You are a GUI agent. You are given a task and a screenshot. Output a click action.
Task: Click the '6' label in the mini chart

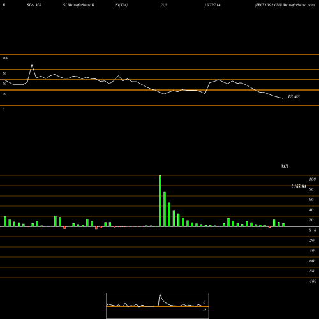[x=204, y=302]
